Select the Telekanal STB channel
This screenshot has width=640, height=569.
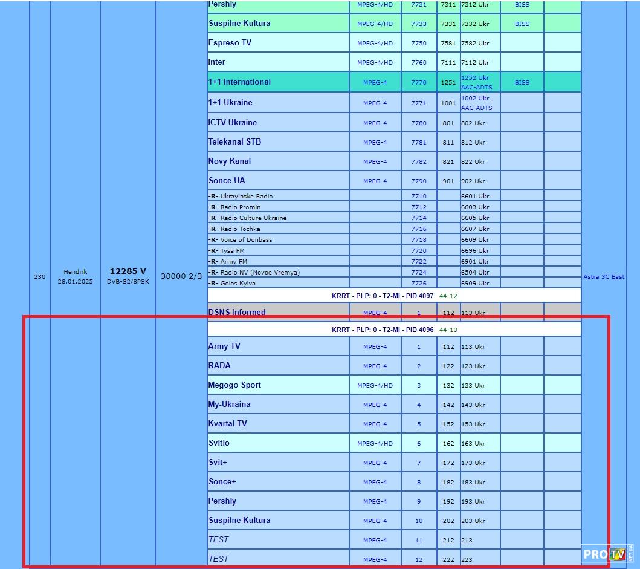(234, 142)
